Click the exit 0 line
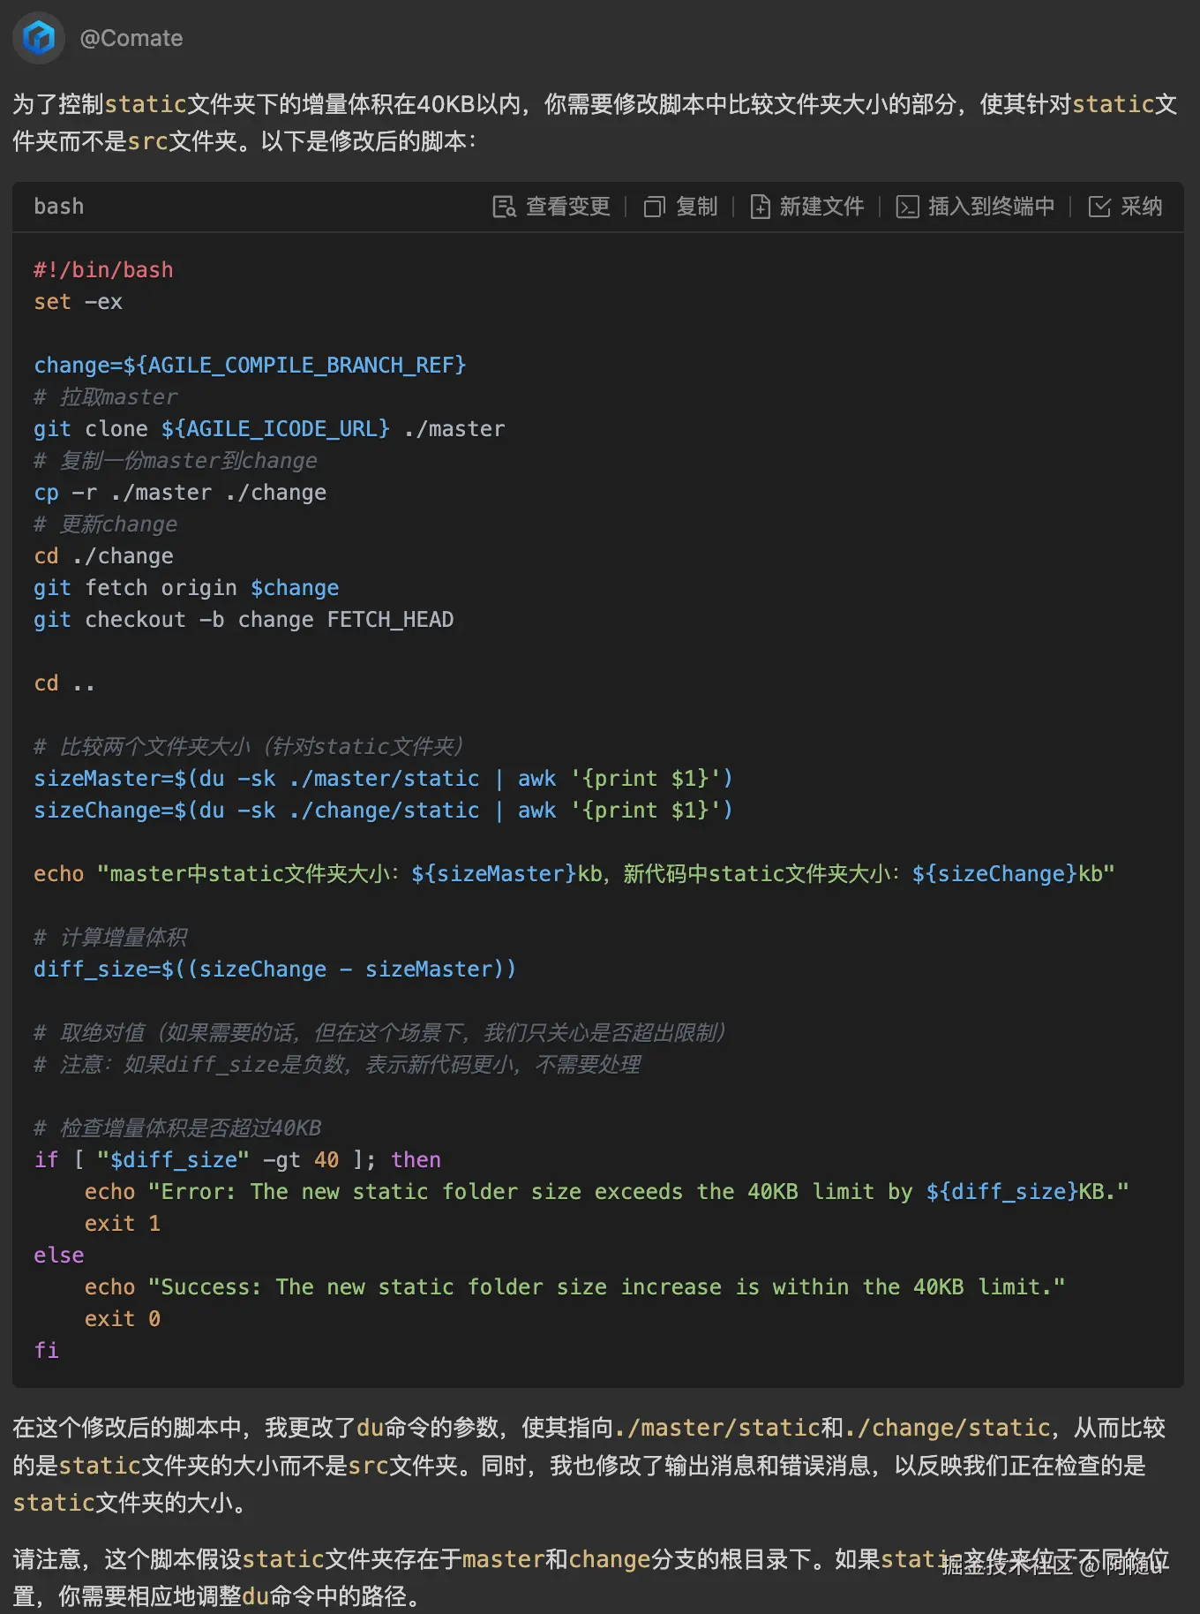This screenshot has width=1200, height=1614. pyautogui.click(x=123, y=1319)
